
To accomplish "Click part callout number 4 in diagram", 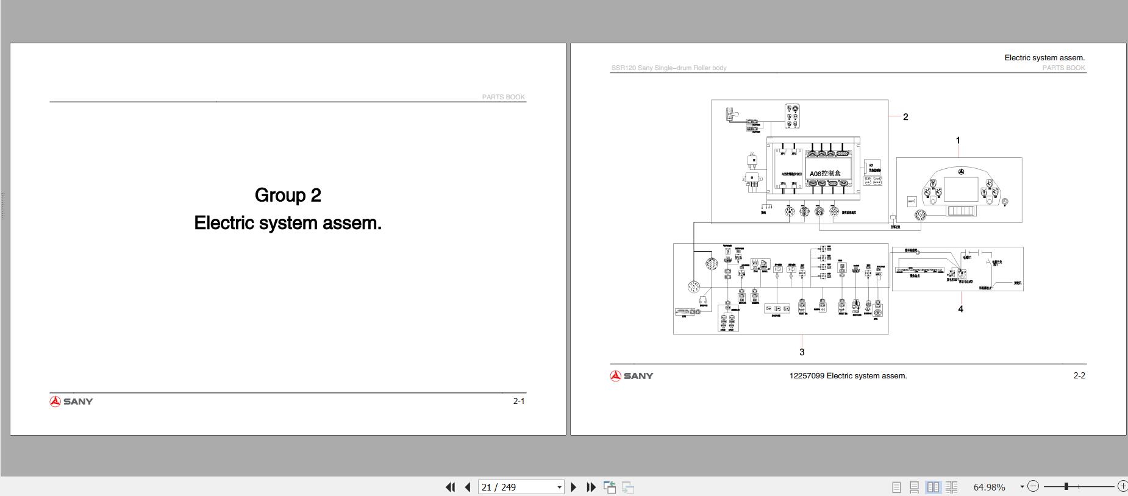I will 960,309.
